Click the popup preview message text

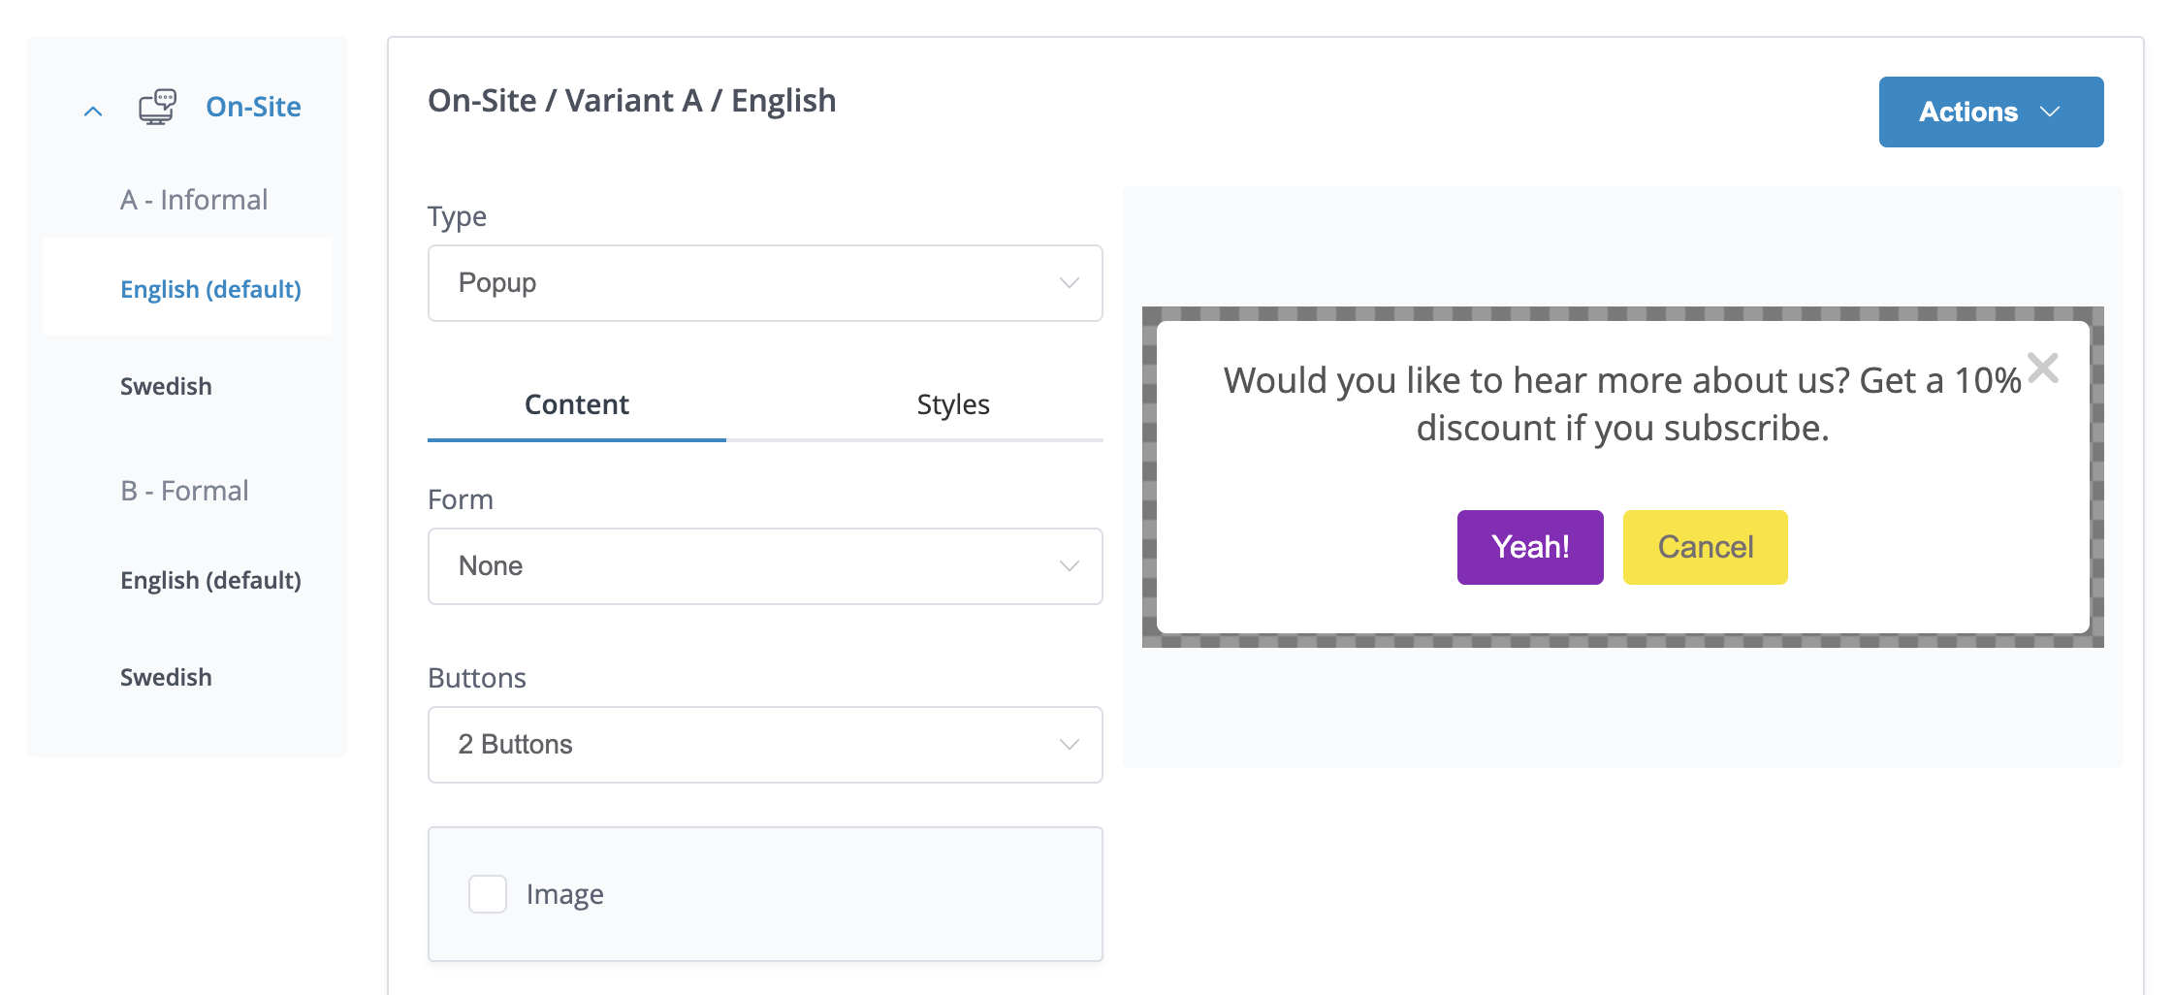click(x=1622, y=404)
